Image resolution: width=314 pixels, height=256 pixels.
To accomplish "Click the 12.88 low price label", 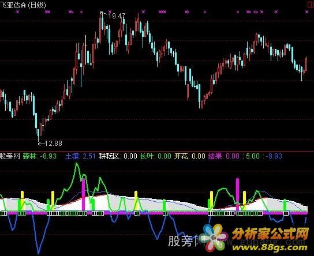I will (53, 144).
